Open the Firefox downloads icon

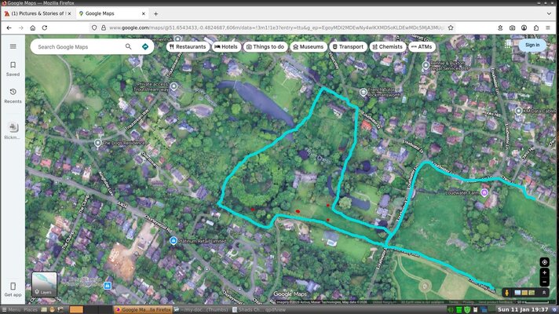500,27
